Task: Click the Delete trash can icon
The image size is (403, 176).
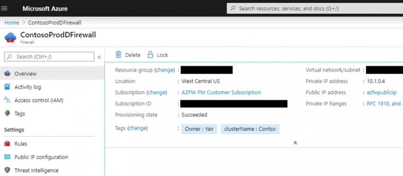Action: pyautogui.click(x=118, y=54)
